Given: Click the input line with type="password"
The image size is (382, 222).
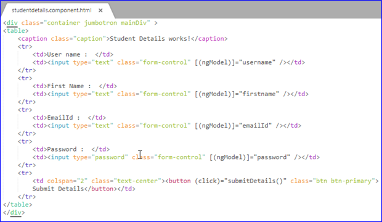Looking at the screenshot, I should click(176, 157).
